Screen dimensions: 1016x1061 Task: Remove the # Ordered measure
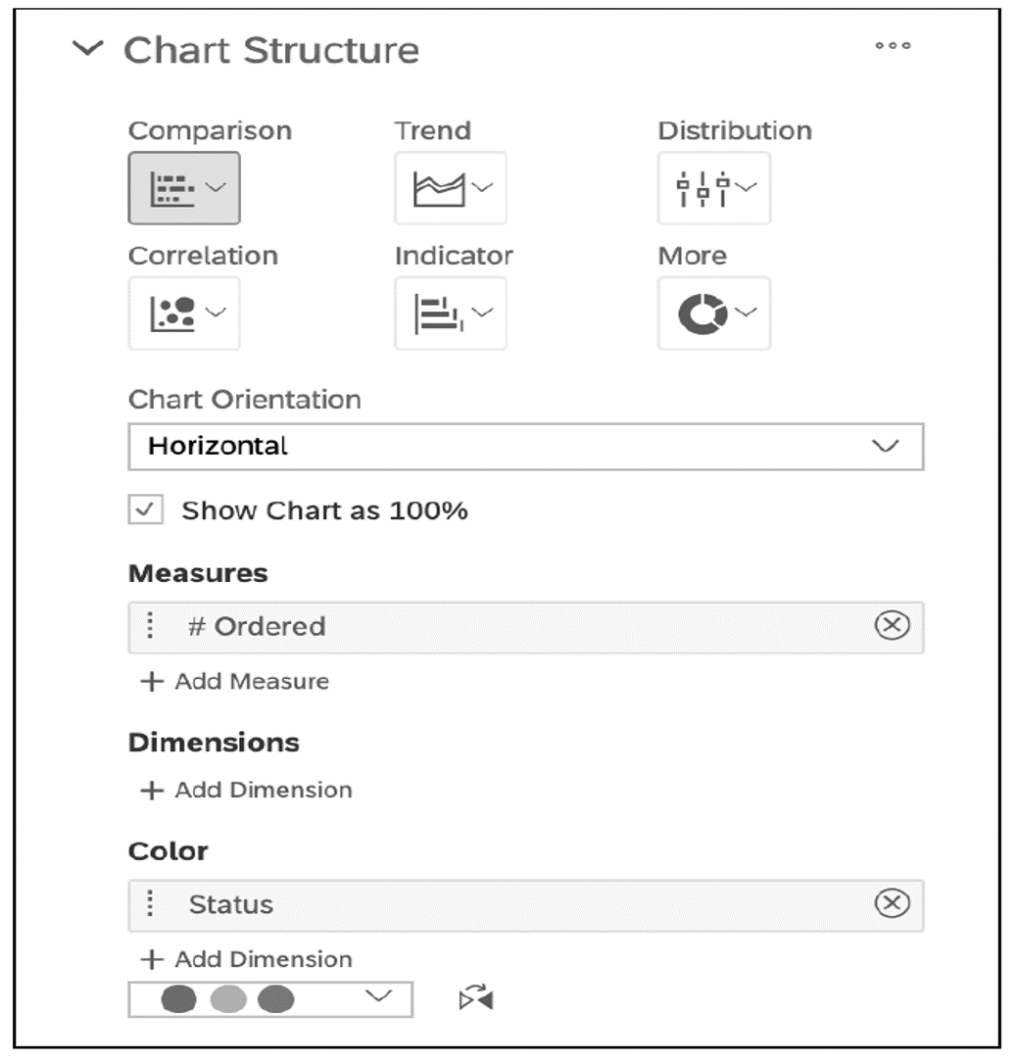[903, 628]
